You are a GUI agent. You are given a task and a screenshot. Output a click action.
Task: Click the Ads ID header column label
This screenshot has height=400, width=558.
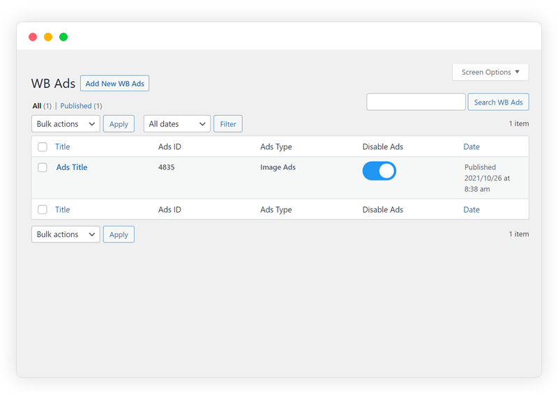[x=169, y=147]
